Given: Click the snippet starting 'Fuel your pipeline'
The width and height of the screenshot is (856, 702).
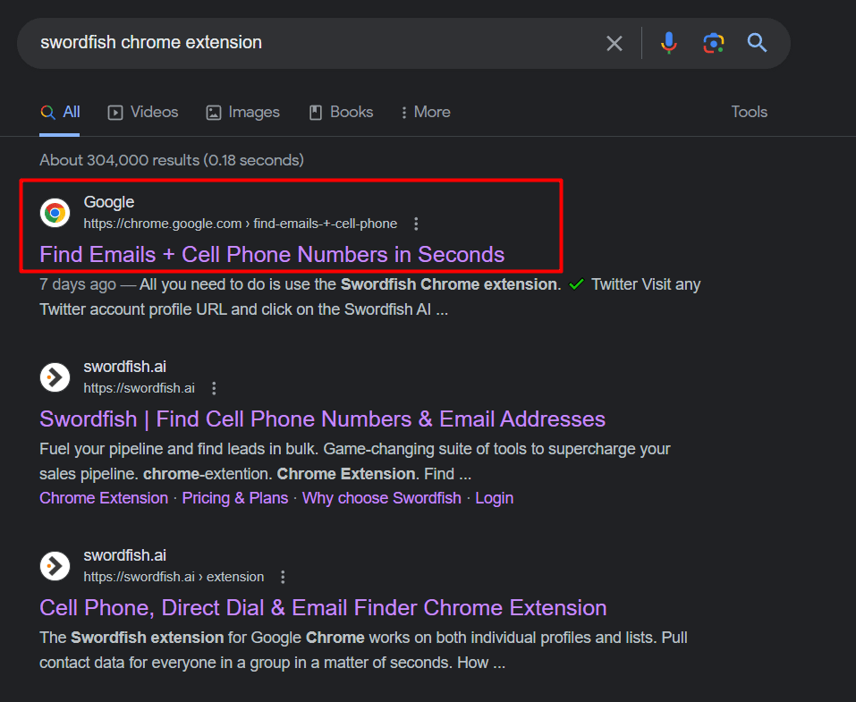Looking at the screenshot, I should tap(355, 461).
